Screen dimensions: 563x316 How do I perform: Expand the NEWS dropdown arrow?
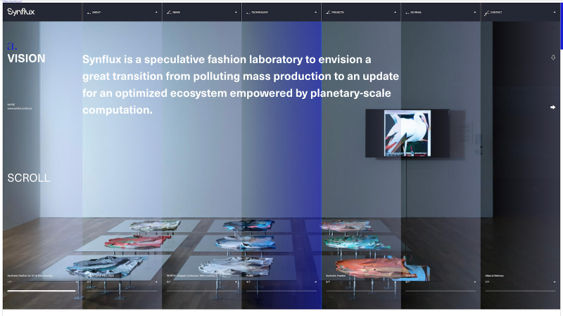coord(236,12)
